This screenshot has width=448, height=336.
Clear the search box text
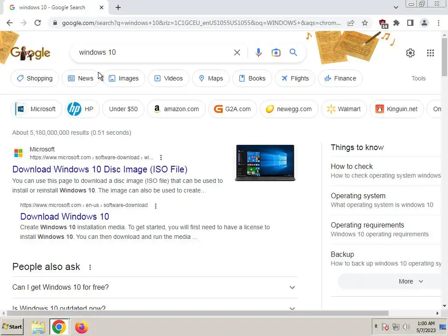(237, 52)
